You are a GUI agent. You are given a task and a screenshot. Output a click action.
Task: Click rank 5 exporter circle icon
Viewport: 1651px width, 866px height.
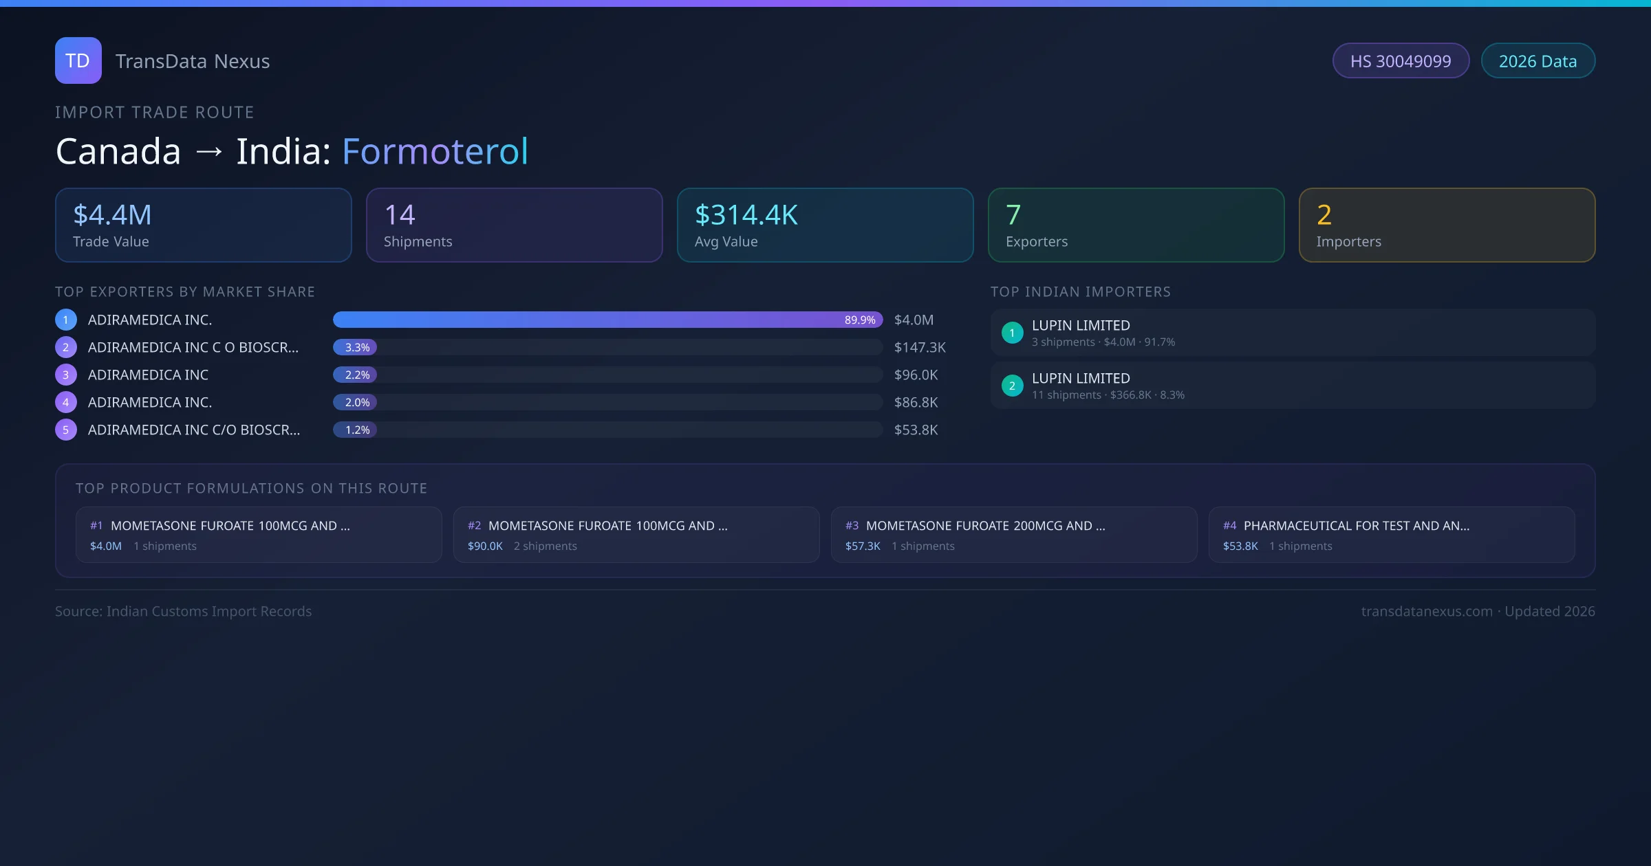[x=66, y=430]
